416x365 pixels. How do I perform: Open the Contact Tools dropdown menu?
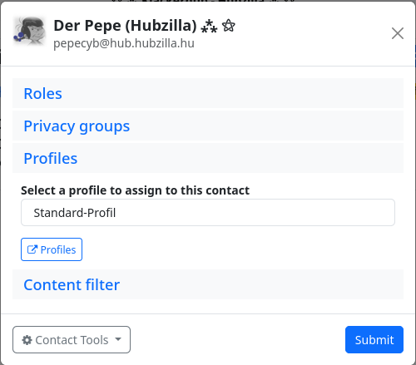coord(72,340)
